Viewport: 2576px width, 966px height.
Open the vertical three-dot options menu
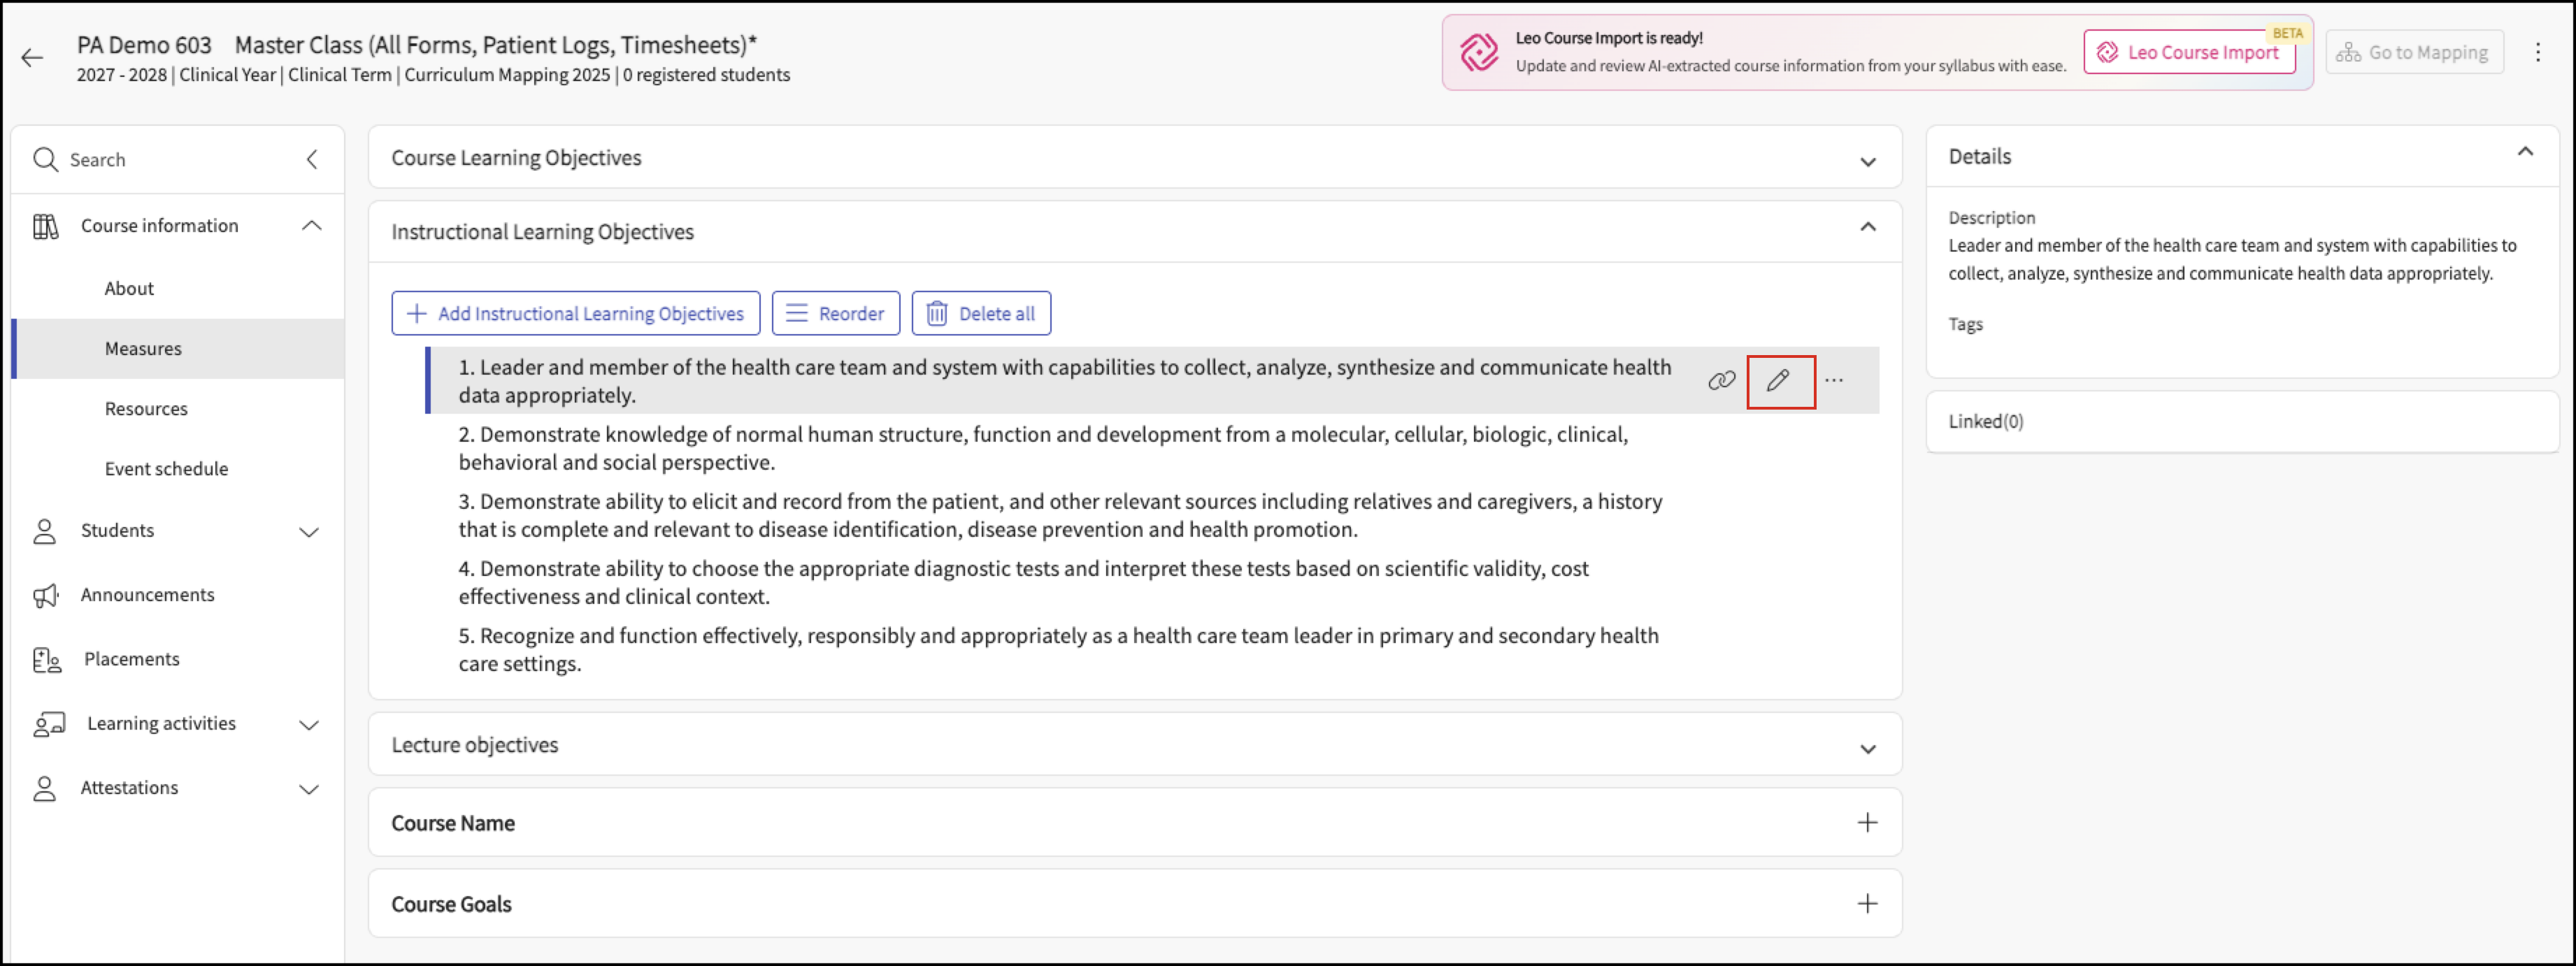click(2538, 52)
